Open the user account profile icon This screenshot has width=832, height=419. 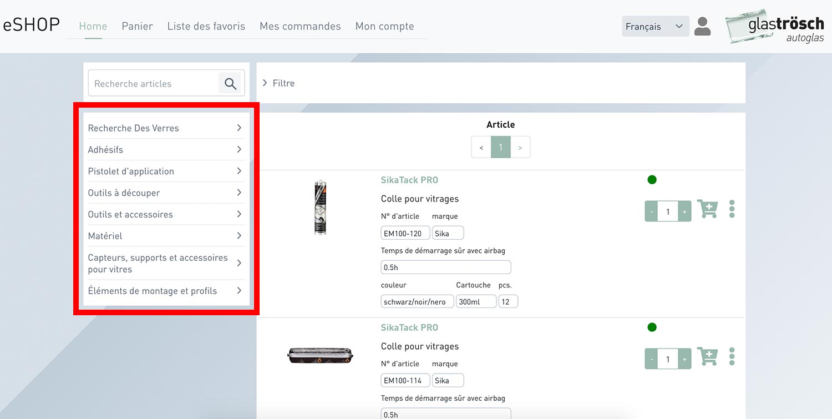[702, 26]
